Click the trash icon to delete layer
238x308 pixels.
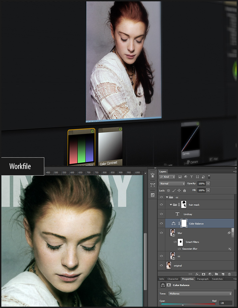pos(229,274)
